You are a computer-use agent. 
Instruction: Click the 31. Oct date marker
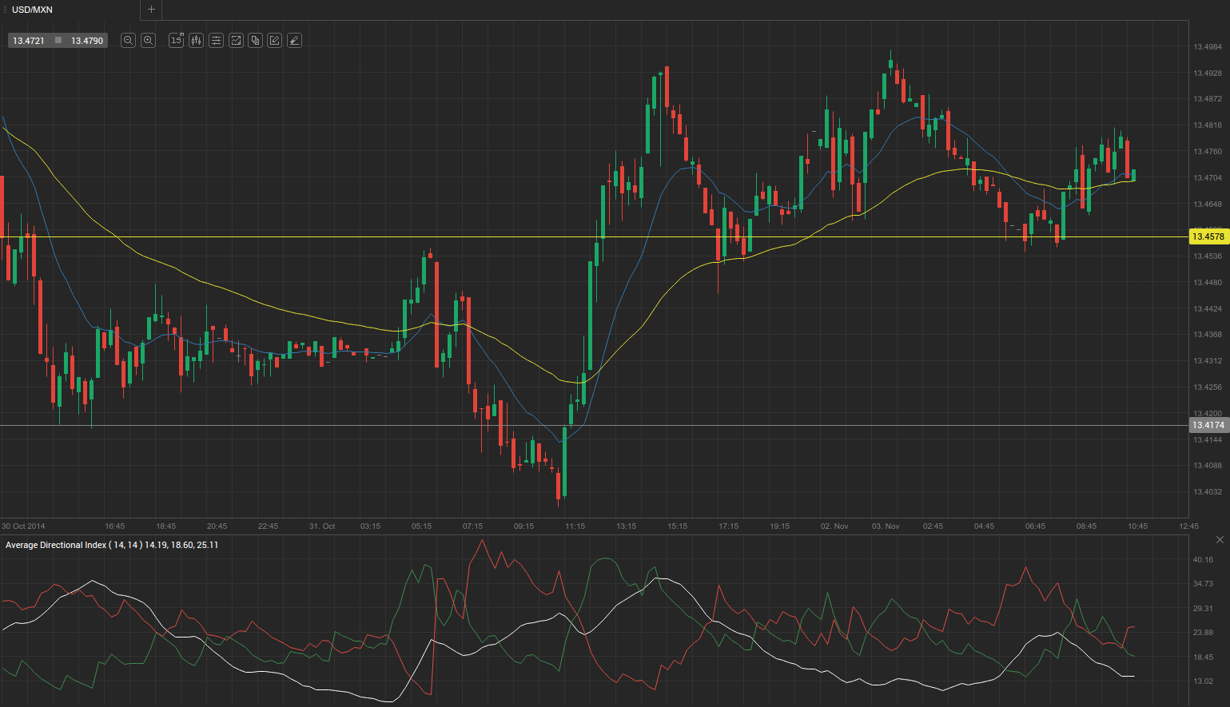[322, 526]
